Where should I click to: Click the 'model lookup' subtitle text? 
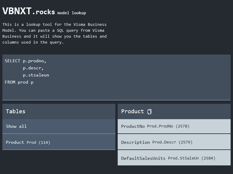[72, 13]
